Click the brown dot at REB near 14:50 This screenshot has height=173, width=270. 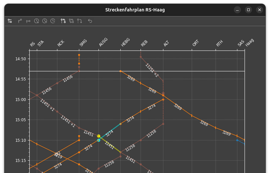click(x=141, y=57)
